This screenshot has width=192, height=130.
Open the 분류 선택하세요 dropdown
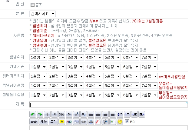click(x=42, y=14)
